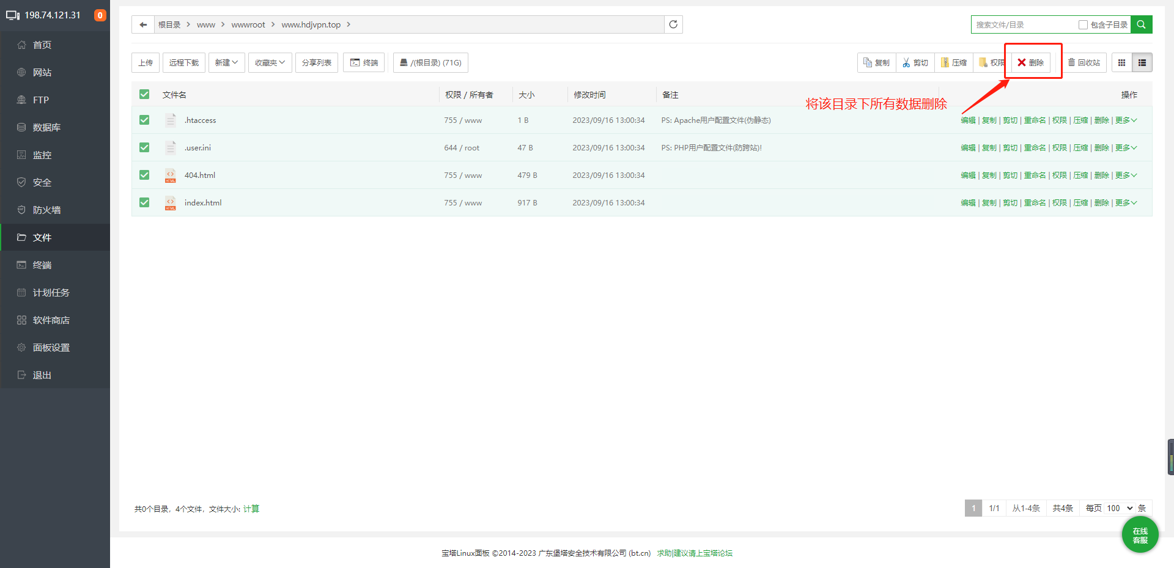Open the 分享列表 share list
The width and height of the screenshot is (1174, 568).
pos(317,62)
